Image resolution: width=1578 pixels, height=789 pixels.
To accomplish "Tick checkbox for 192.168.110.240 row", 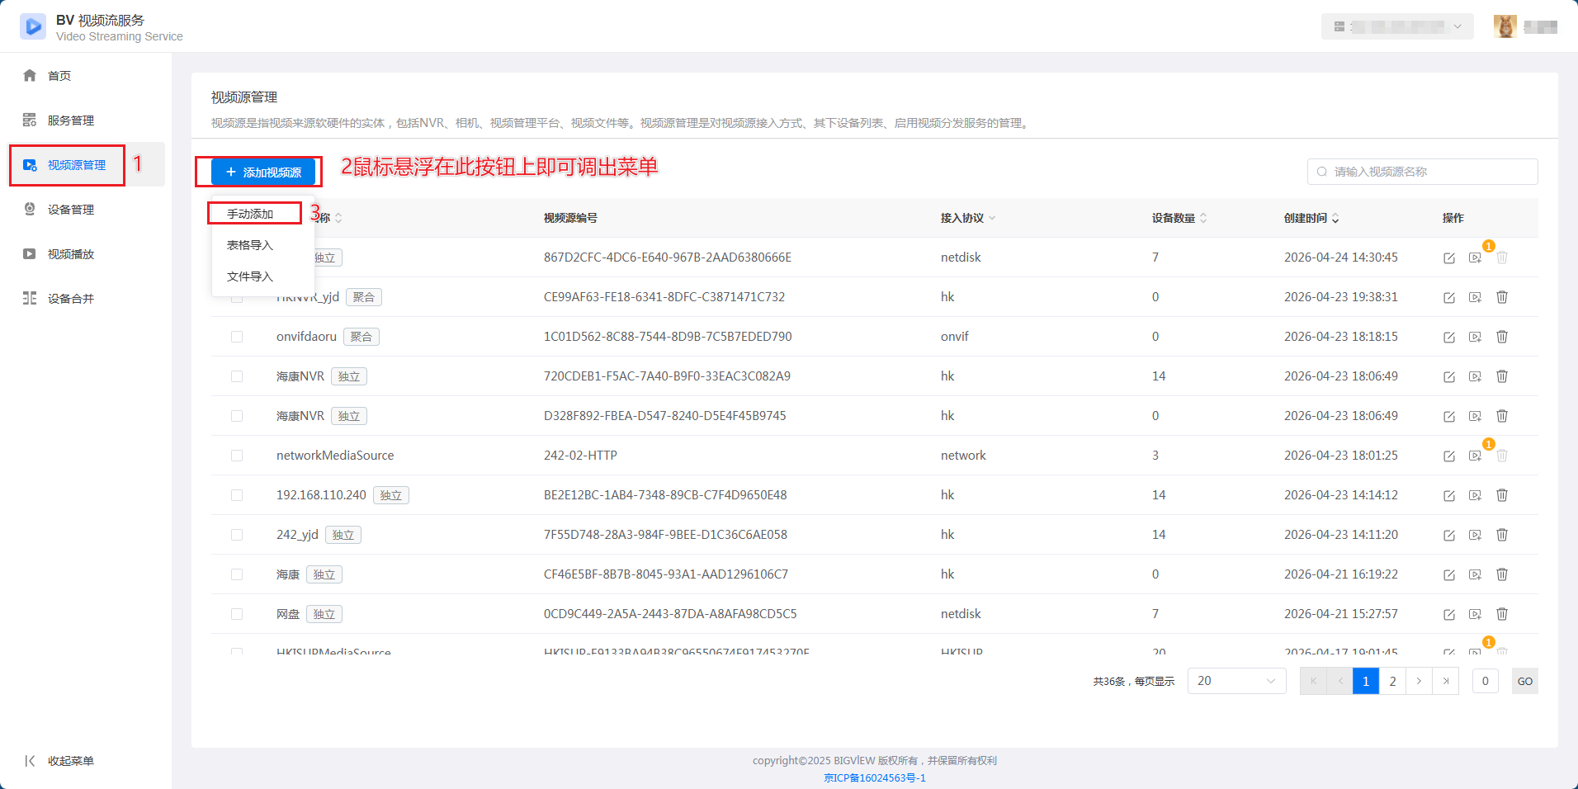I will [237, 495].
